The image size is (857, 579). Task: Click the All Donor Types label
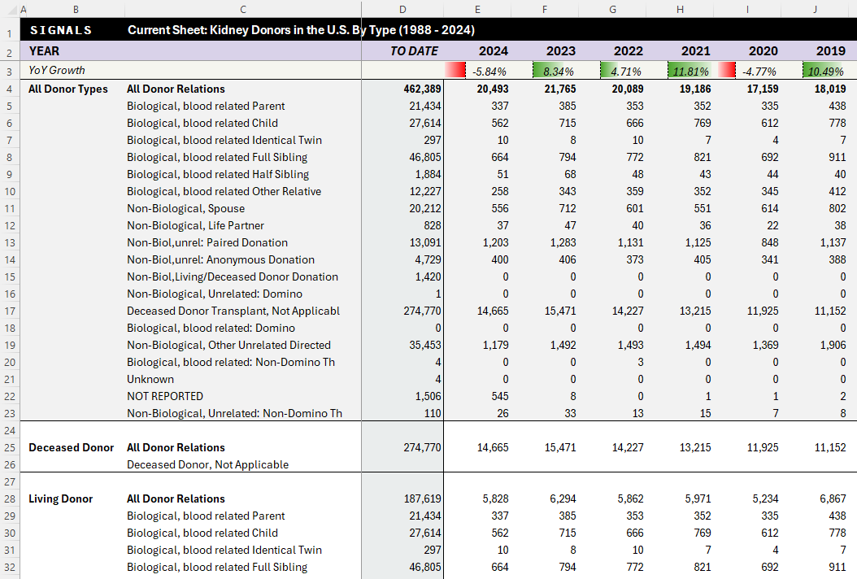pyautogui.click(x=68, y=89)
